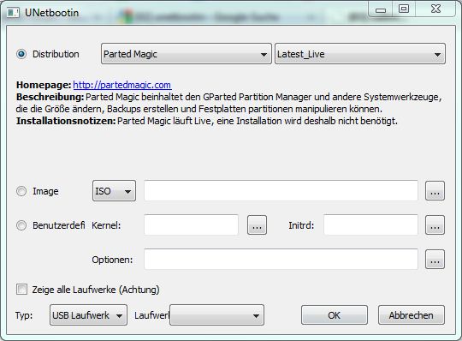
Task: Focus the Kernel input field
Action: click(x=192, y=225)
